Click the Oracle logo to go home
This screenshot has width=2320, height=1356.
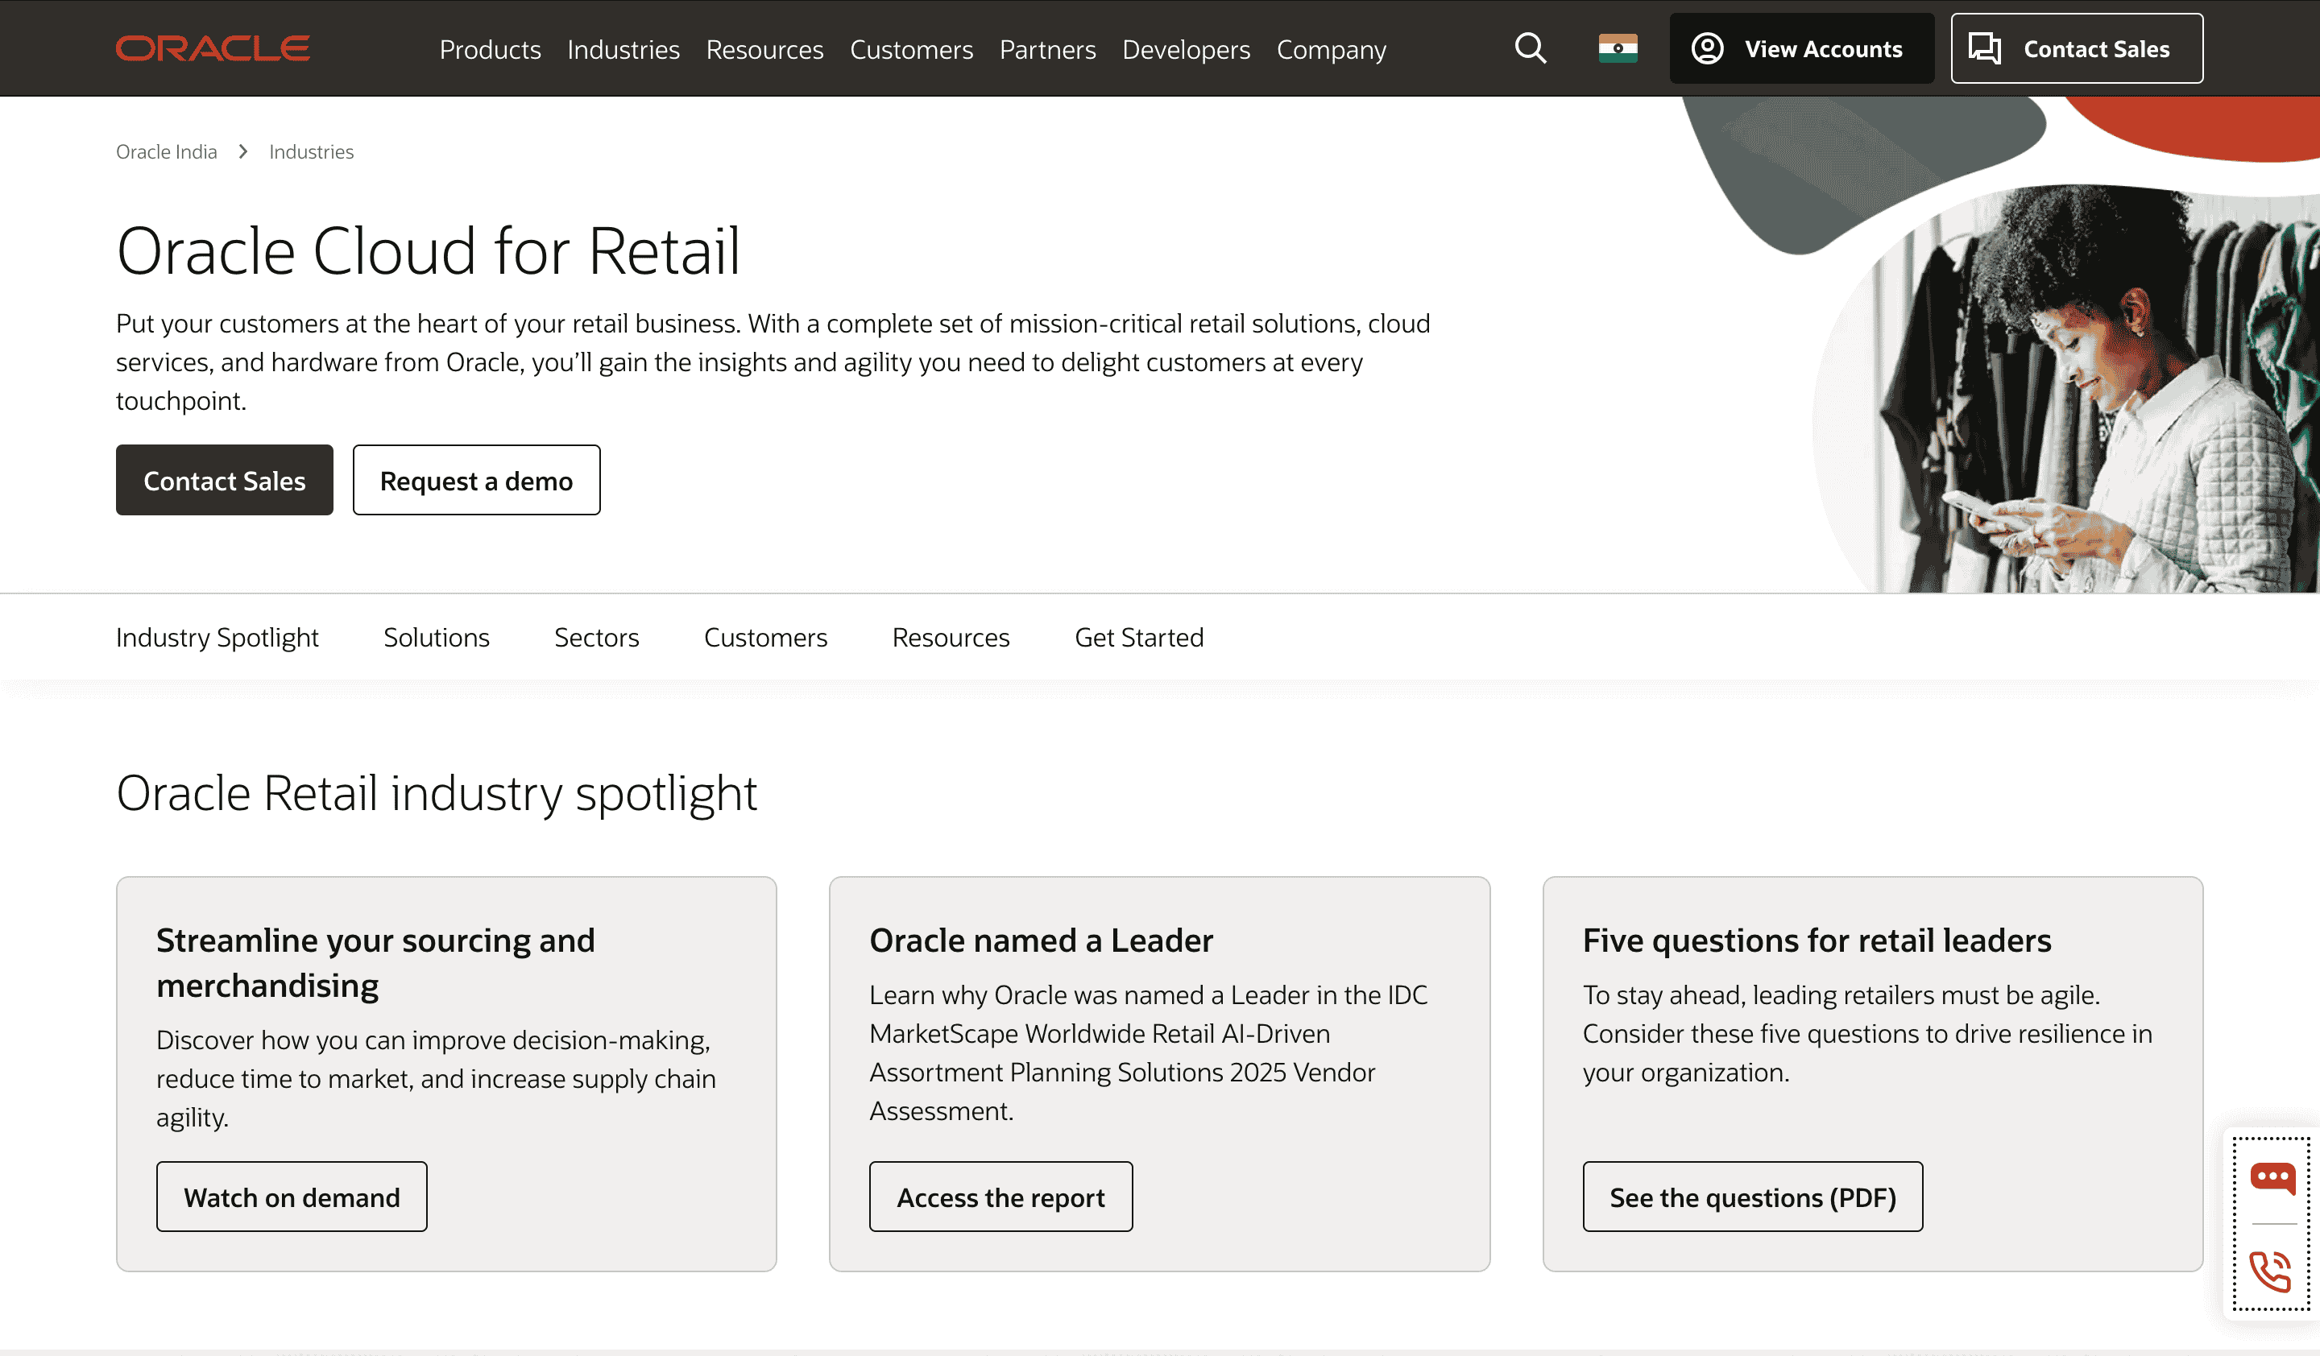211,48
